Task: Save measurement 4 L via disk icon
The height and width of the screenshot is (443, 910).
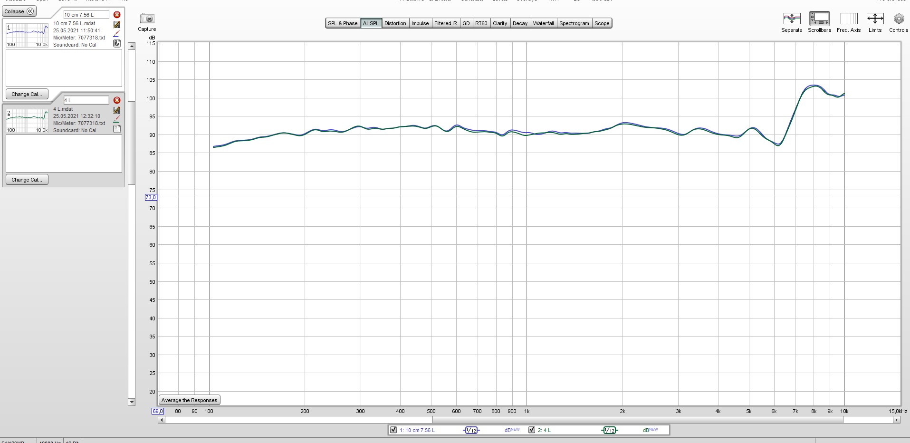Action: coord(117,110)
